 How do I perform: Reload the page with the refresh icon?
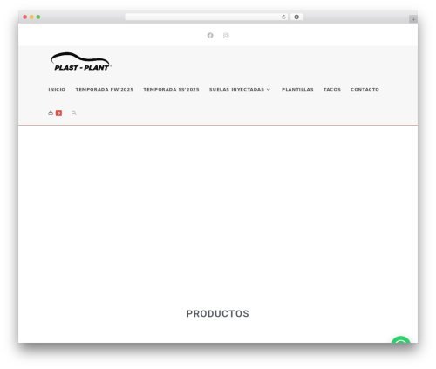(x=283, y=17)
